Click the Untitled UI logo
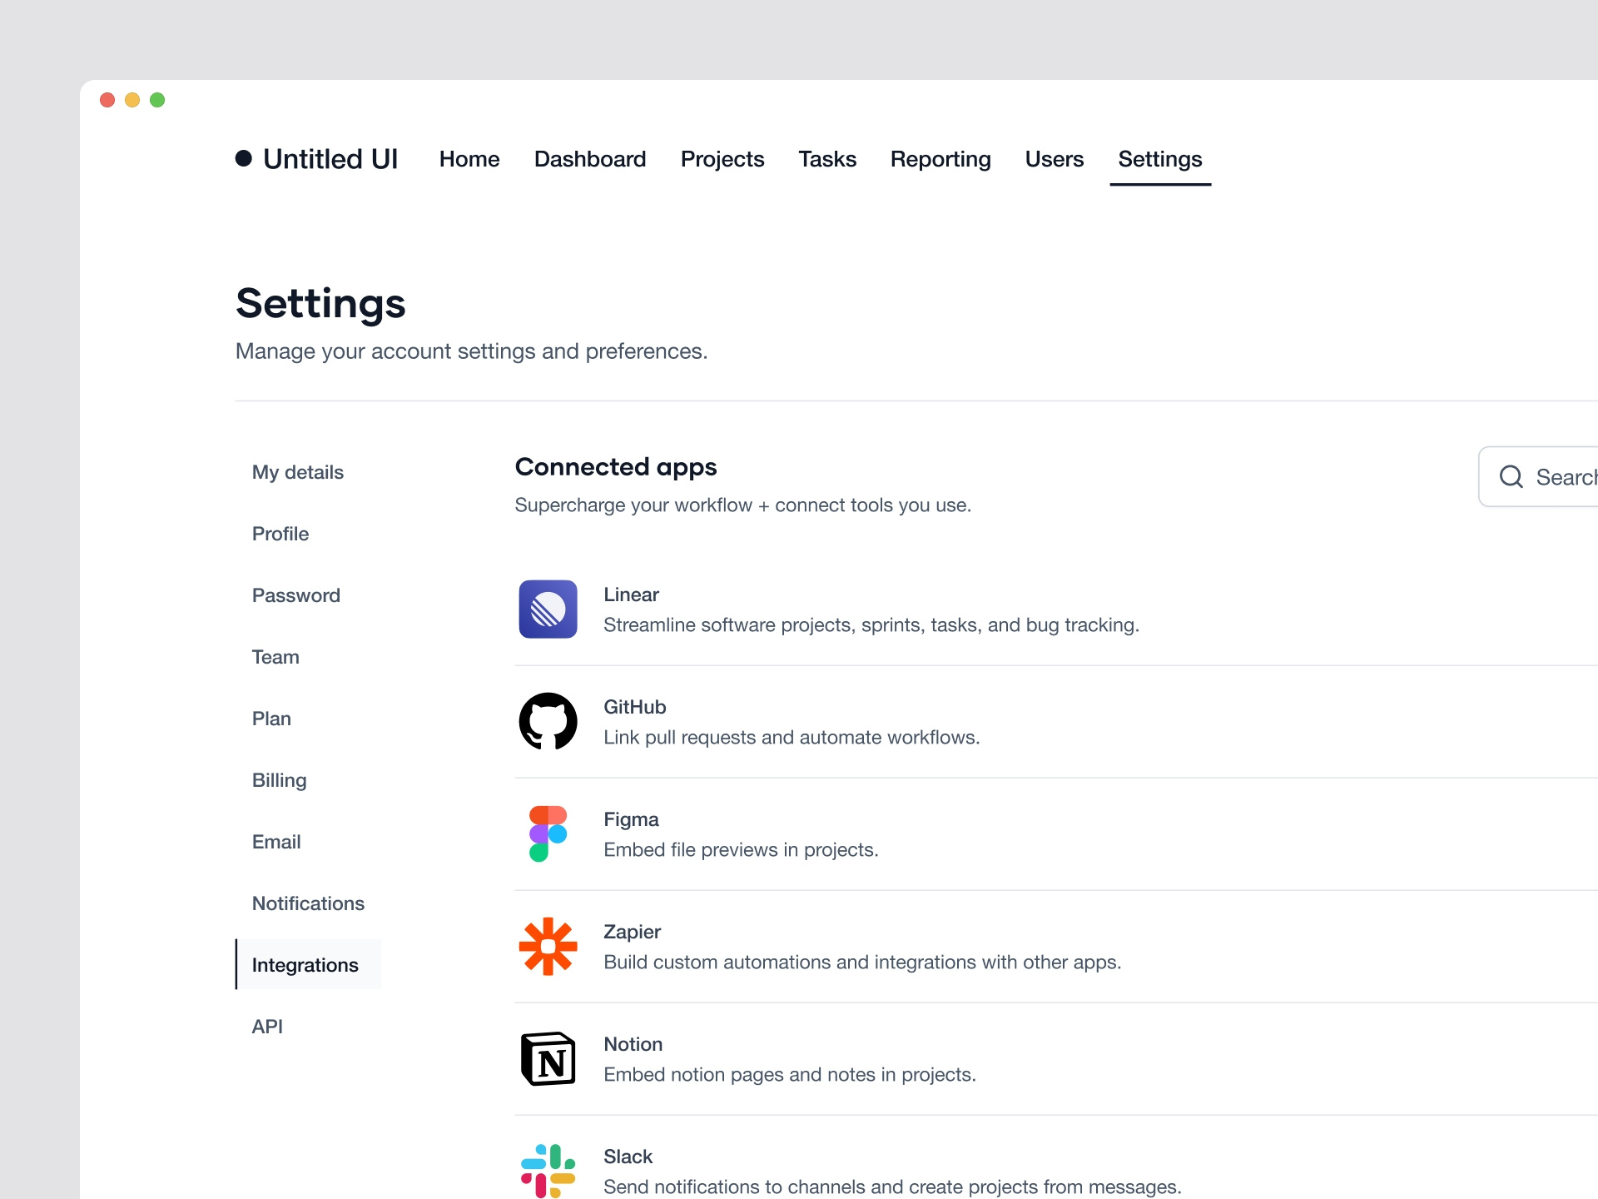The image size is (1598, 1199). [x=317, y=159]
